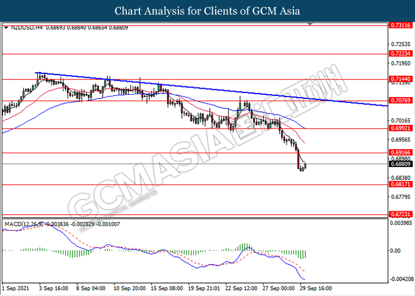Image resolution: width=415 pixels, height=296 pixels.
Task: Select the 0.73116 red price level label
Action: tap(400, 25)
